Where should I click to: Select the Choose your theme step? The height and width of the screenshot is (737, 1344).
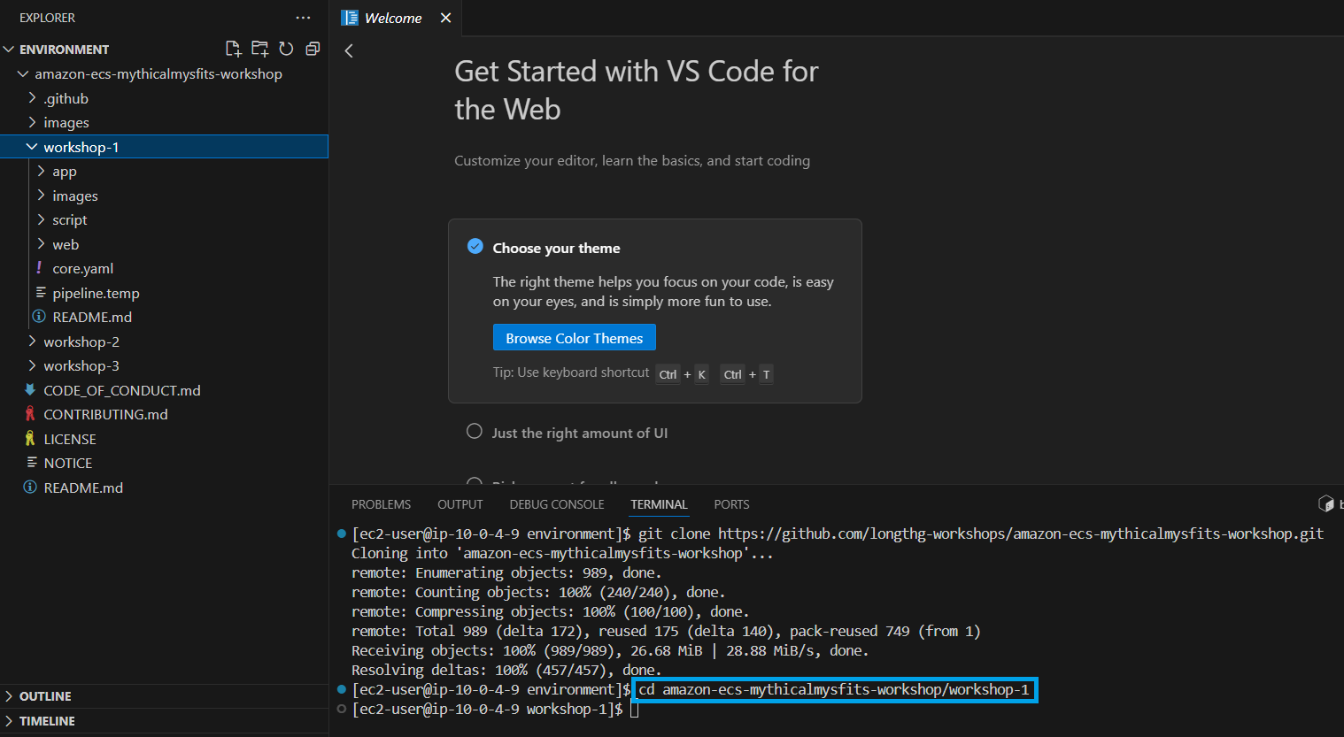point(556,248)
